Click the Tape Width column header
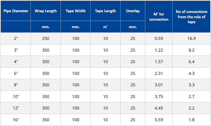 tap(76, 11)
